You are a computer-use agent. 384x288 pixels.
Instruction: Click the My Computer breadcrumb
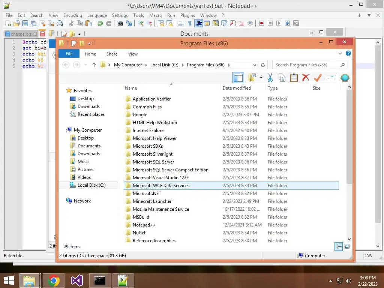coord(128,65)
